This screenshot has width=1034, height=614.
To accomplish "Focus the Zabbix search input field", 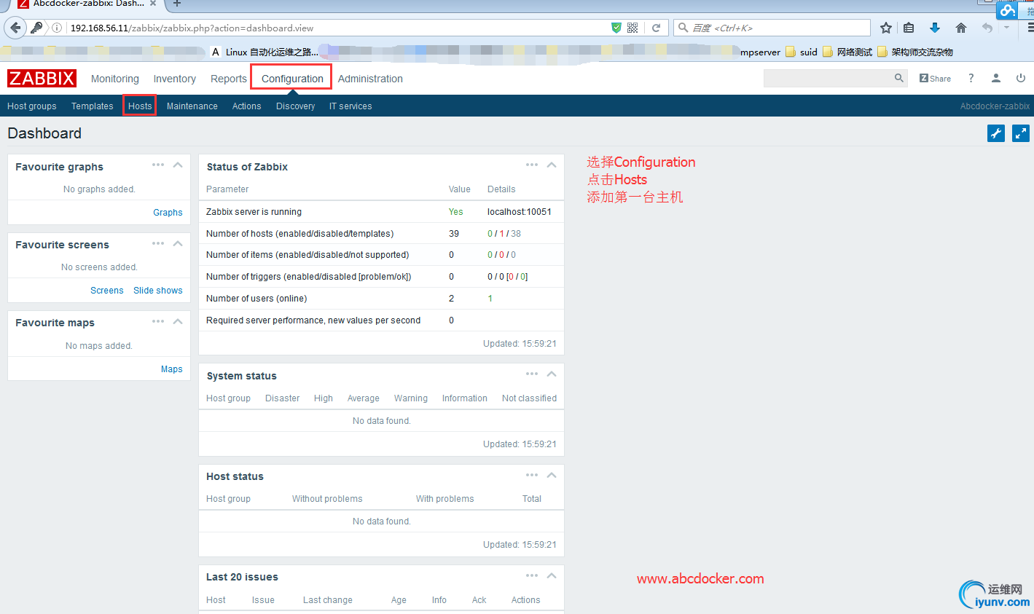I will [828, 79].
